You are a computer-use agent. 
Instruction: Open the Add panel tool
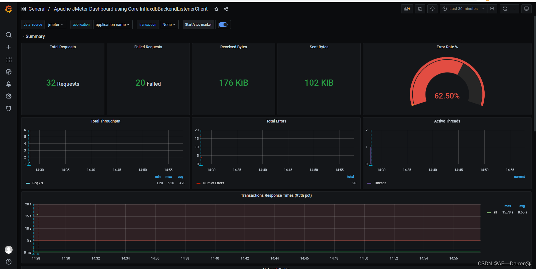[x=407, y=9]
